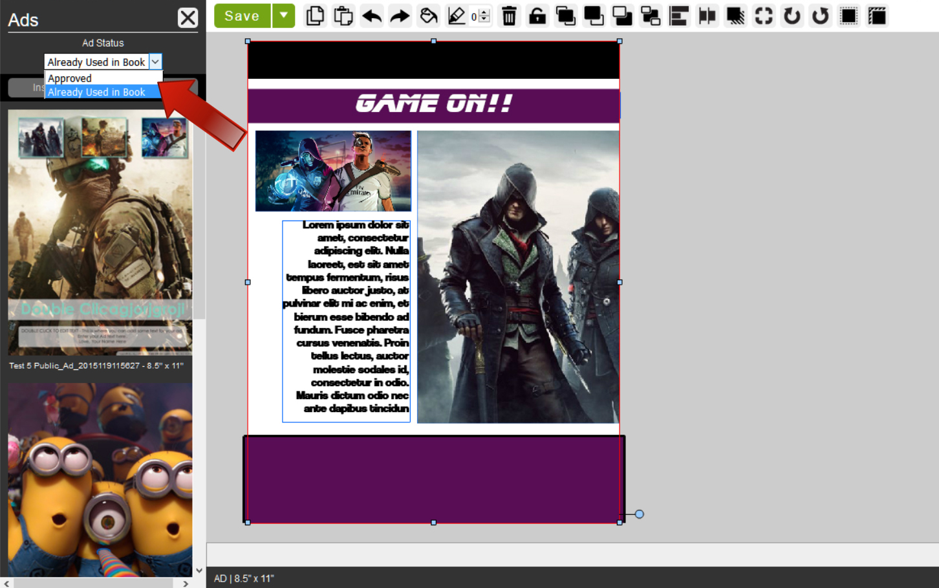Select the Minions ad thumbnail
Screen dimensions: 939x588
pos(100,479)
